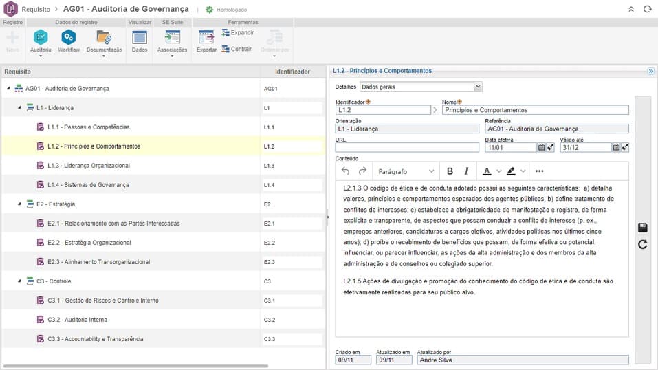
Task: Select the E2.3 - Alinhamento Transorganizacional row
Action: 163,262
